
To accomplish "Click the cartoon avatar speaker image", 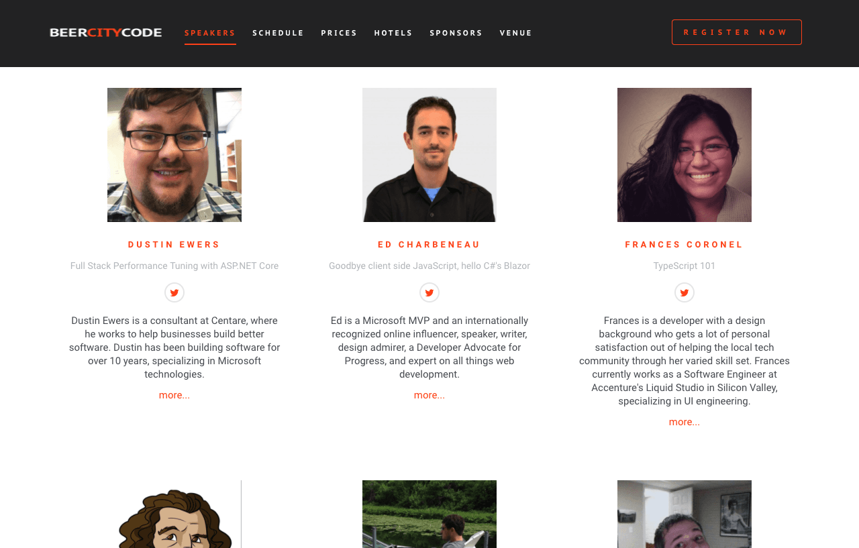I will pyautogui.click(x=174, y=514).
